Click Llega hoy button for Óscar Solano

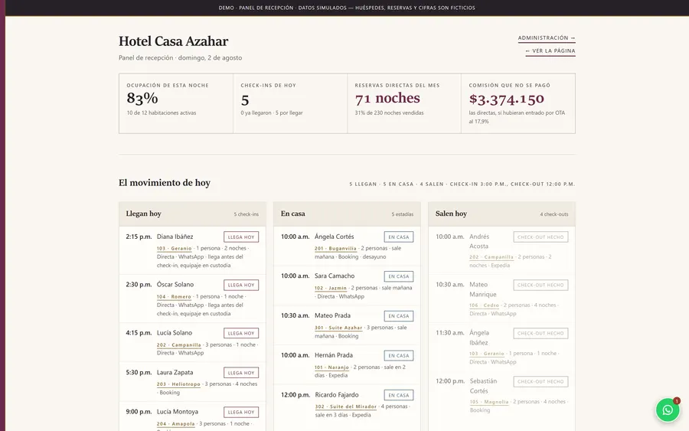click(241, 285)
